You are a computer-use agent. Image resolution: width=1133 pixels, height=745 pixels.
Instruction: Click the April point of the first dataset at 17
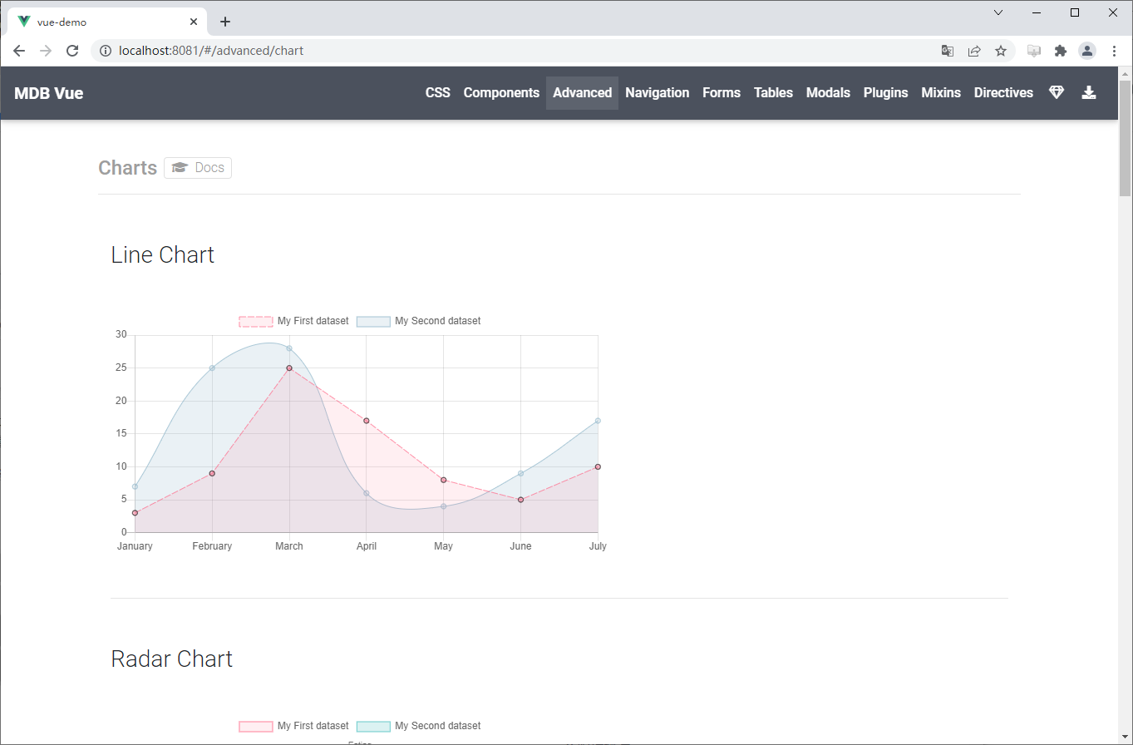pos(367,421)
